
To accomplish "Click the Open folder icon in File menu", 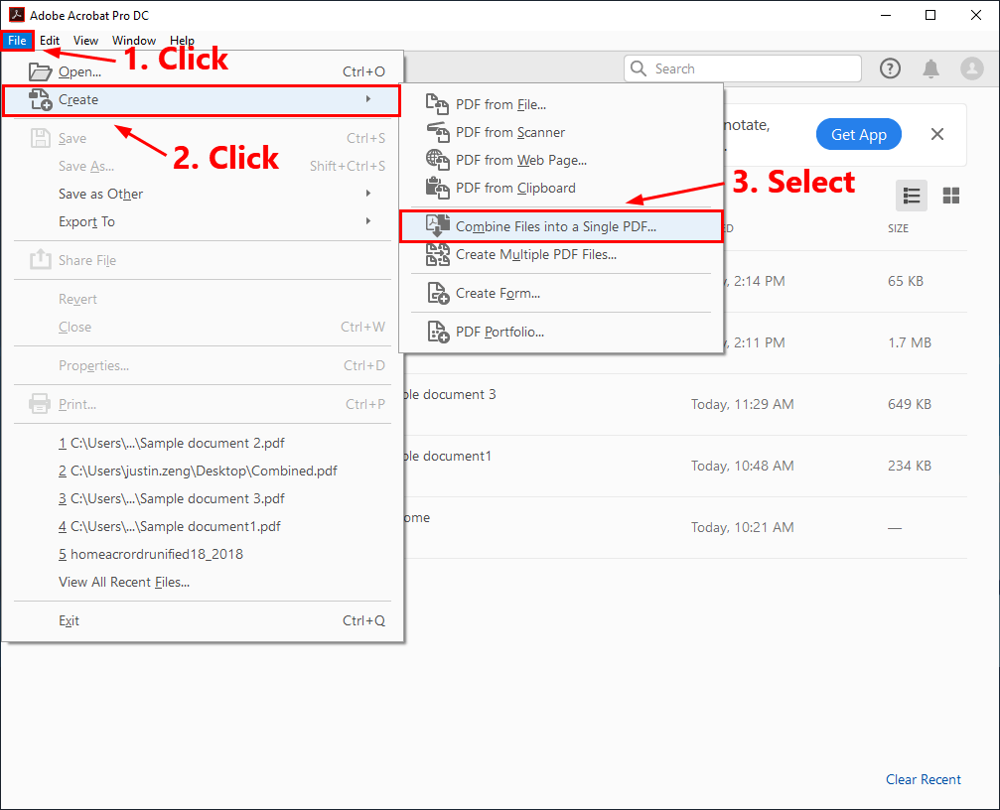I will [x=40, y=71].
